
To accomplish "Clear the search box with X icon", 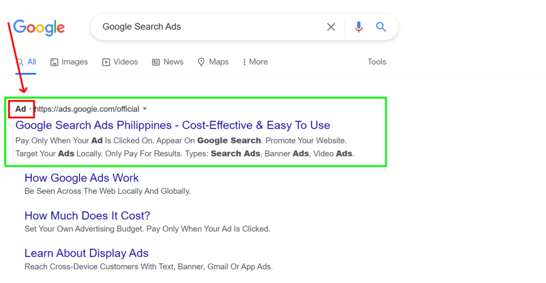I will [331, 27].
